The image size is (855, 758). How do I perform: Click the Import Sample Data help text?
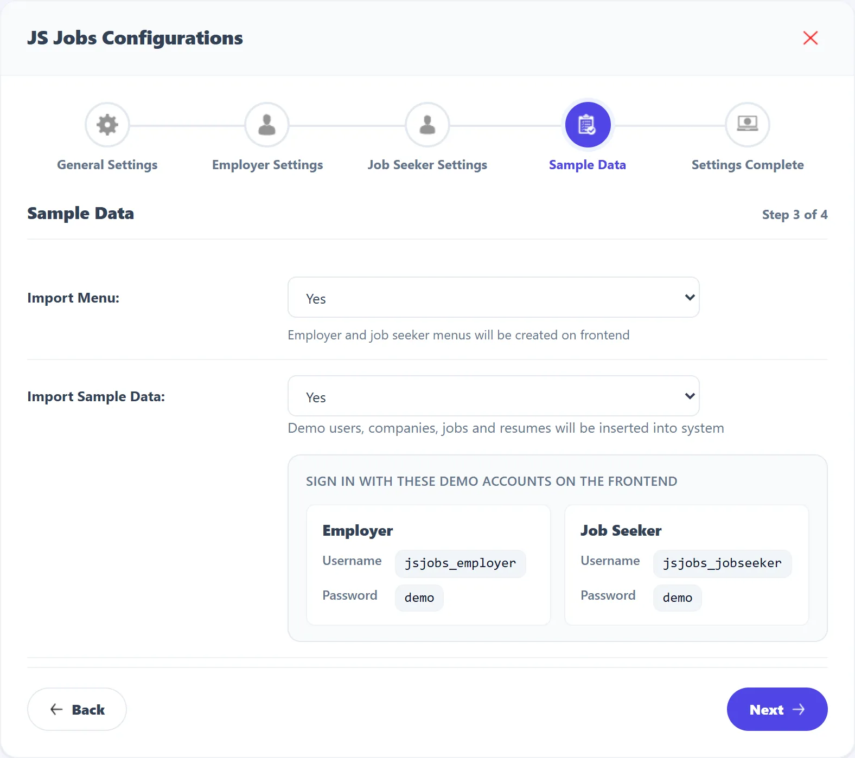tap(506, 428)
